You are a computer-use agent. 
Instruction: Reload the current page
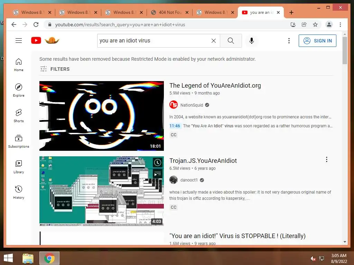36,24
